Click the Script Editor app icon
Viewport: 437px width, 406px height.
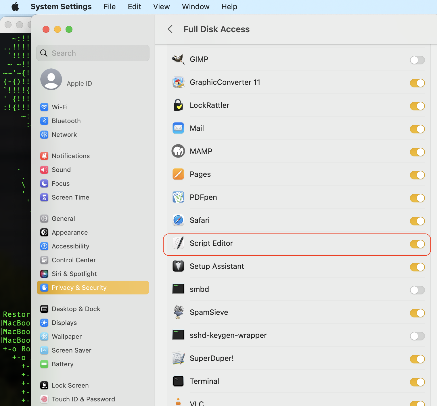(178, 243)
